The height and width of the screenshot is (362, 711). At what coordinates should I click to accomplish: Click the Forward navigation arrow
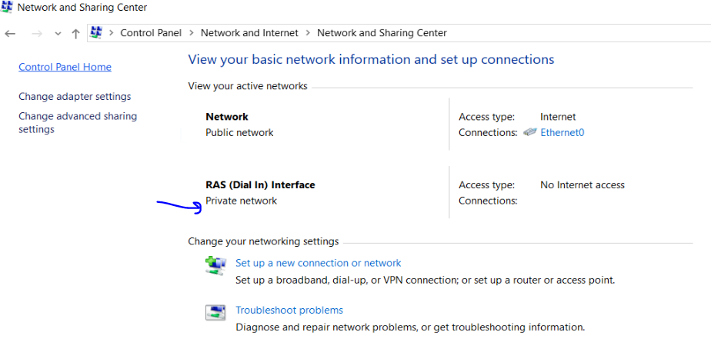pyautogui.click(x=37, y=34)
